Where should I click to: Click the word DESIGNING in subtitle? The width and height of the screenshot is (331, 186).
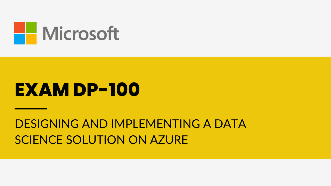[47, 124]
